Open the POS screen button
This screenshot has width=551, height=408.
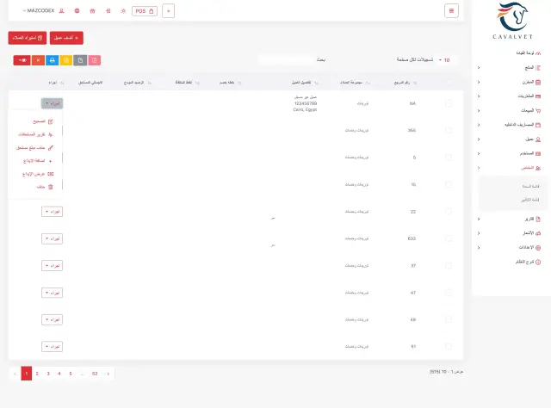pyautogui.click(x=145, y=11)
